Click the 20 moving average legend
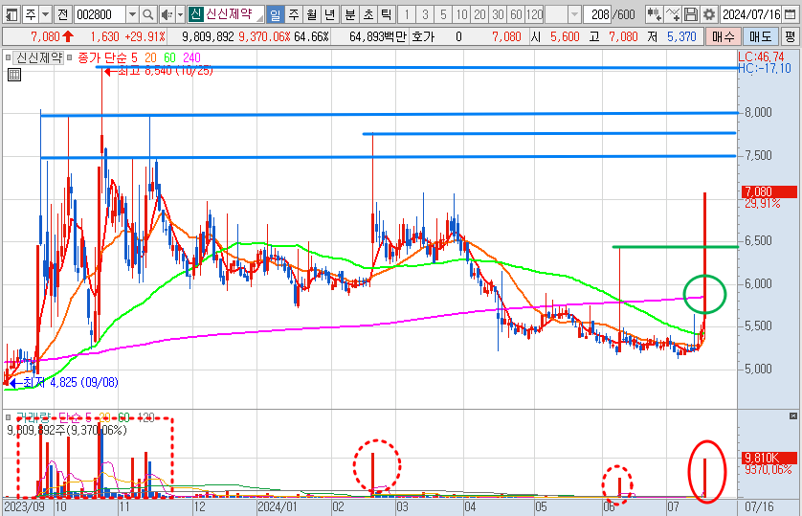Viewport: 802px width, 516px height. click(150, 57)
